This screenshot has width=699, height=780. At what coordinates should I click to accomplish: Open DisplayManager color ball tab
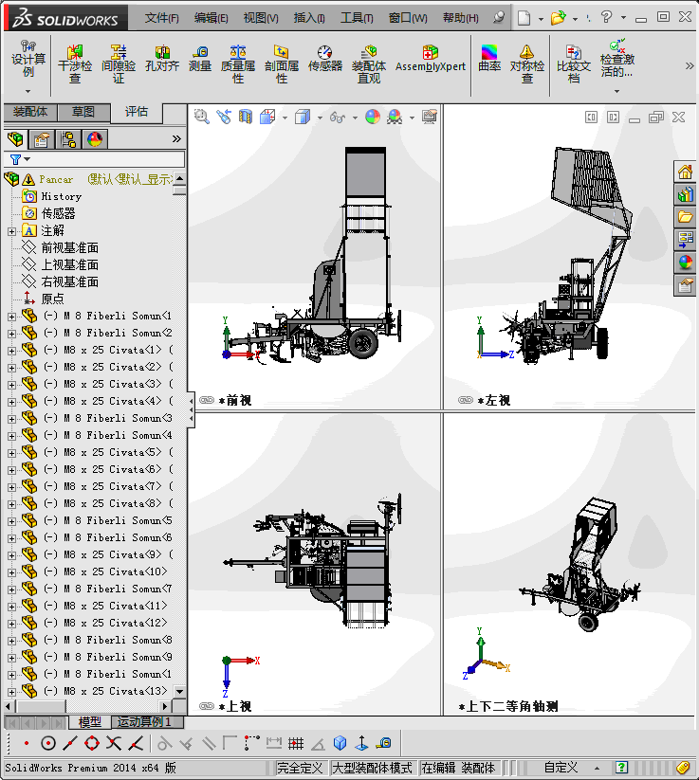(95, 139)
